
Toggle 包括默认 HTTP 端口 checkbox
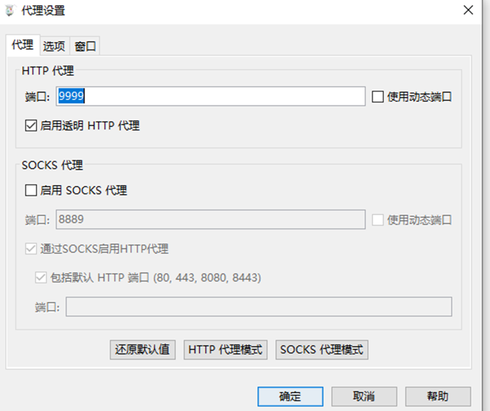[40, 277]
